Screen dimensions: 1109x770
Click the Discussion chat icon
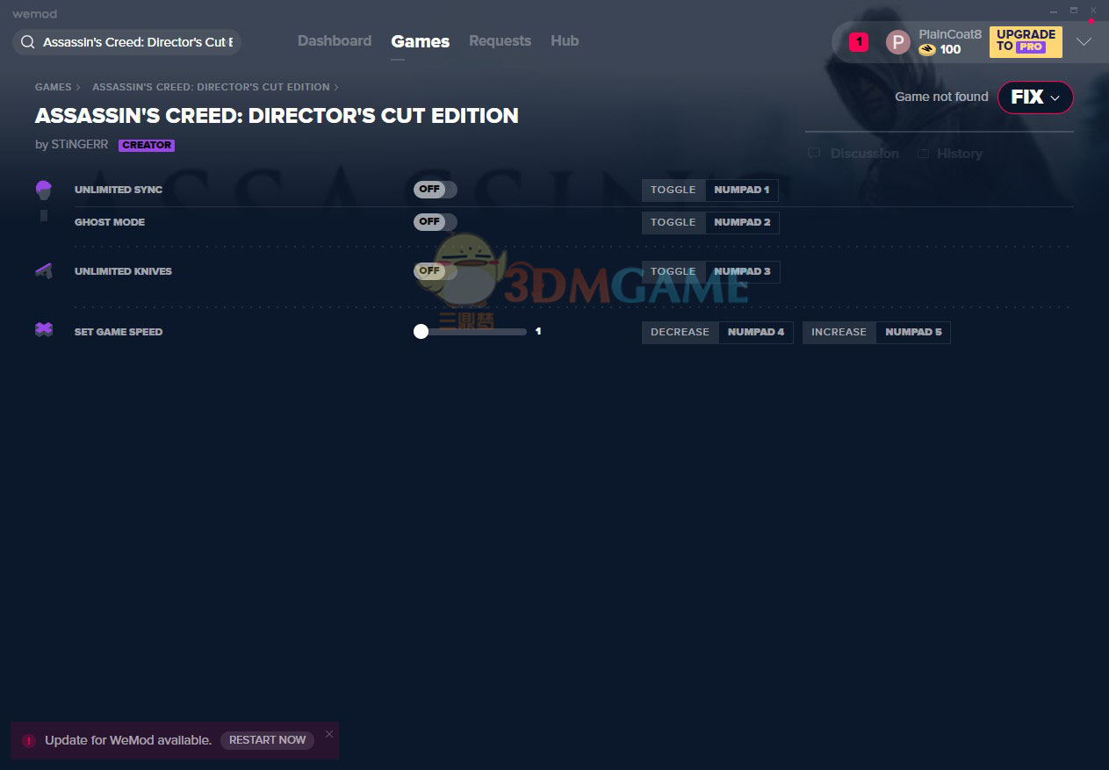(x=814, y=154)
